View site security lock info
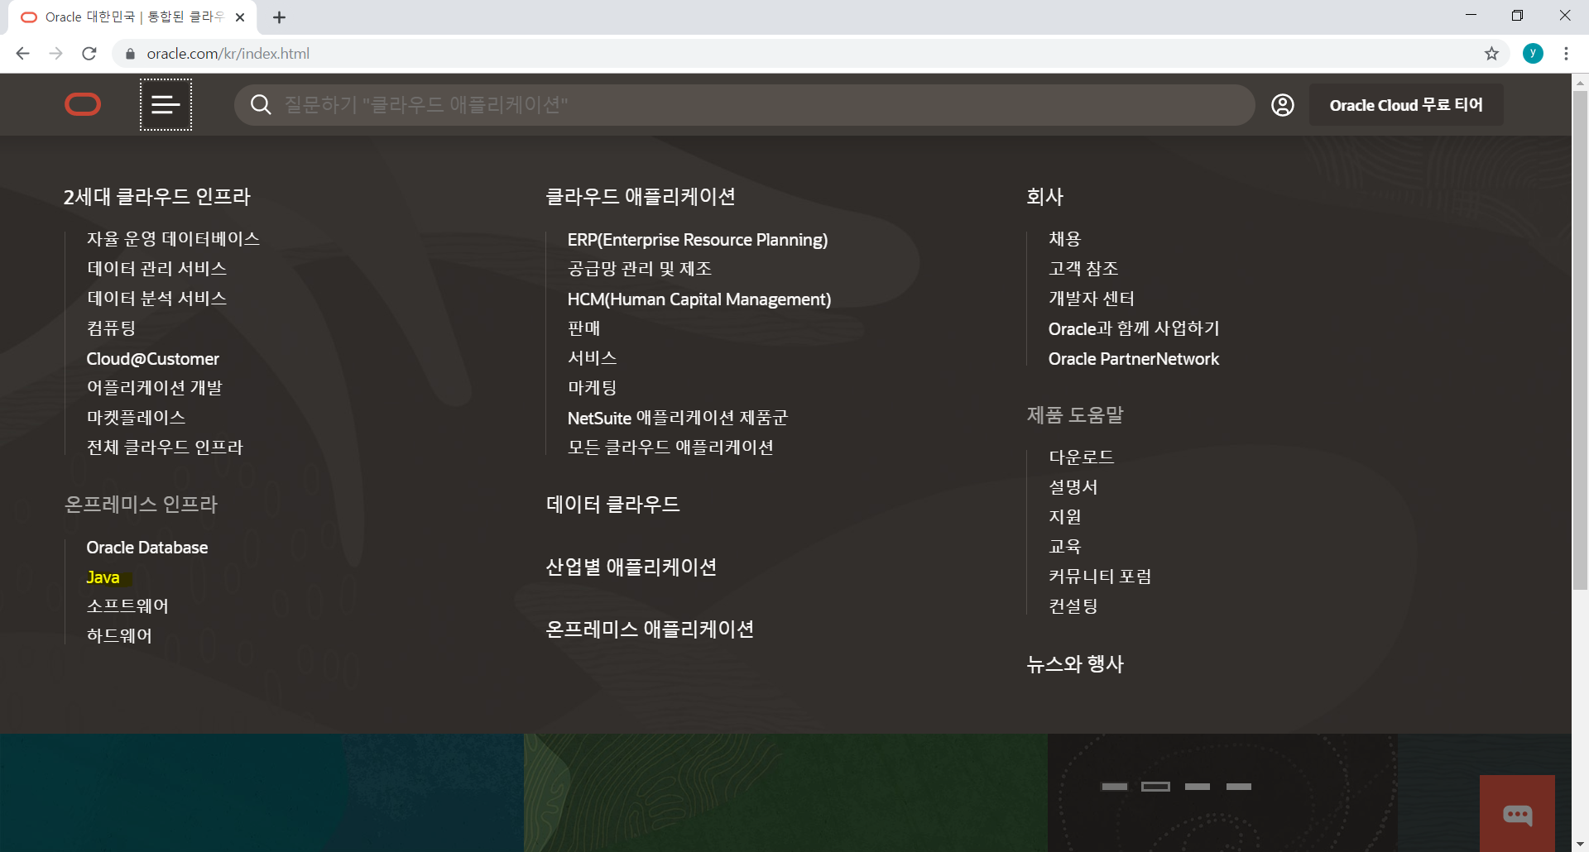 pyautogui.click(x=130, y=54)
